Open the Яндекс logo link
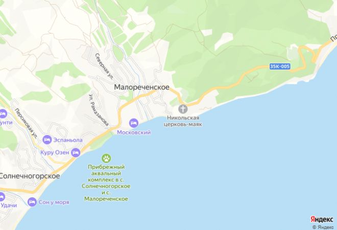337x230 pixels. (322, 219)
